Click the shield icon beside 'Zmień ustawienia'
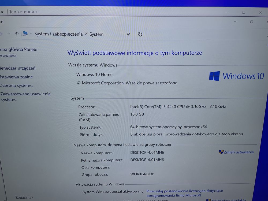 tap(221, 152)
